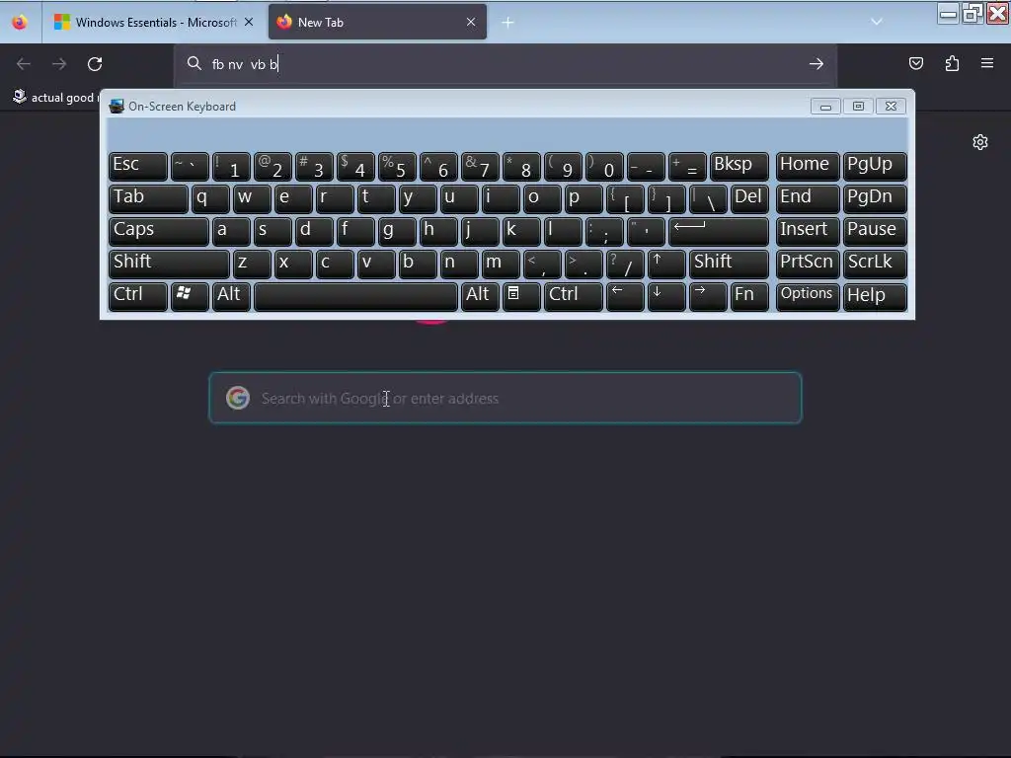
Task: Toggle the Caps lock key
Action: pyautogui.click(x=159, y=231)
